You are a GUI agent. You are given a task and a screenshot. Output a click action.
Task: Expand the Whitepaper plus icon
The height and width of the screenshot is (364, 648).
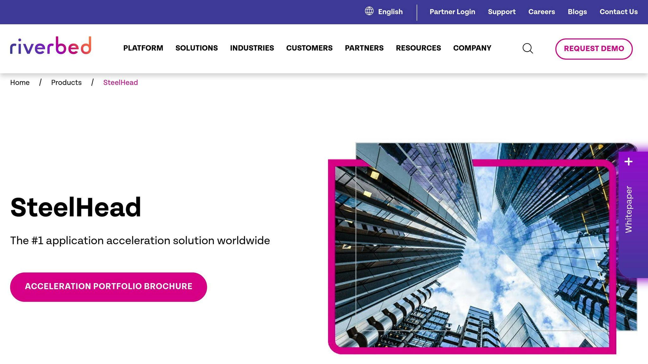628,162
